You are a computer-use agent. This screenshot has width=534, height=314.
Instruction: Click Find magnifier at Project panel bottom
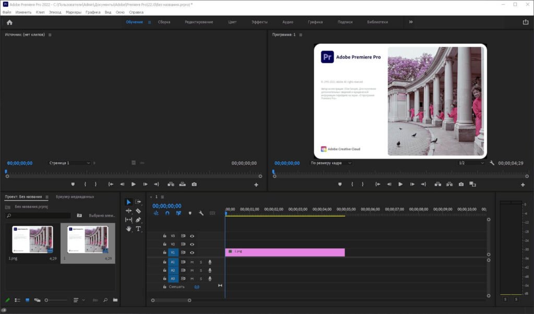(105, 300)
